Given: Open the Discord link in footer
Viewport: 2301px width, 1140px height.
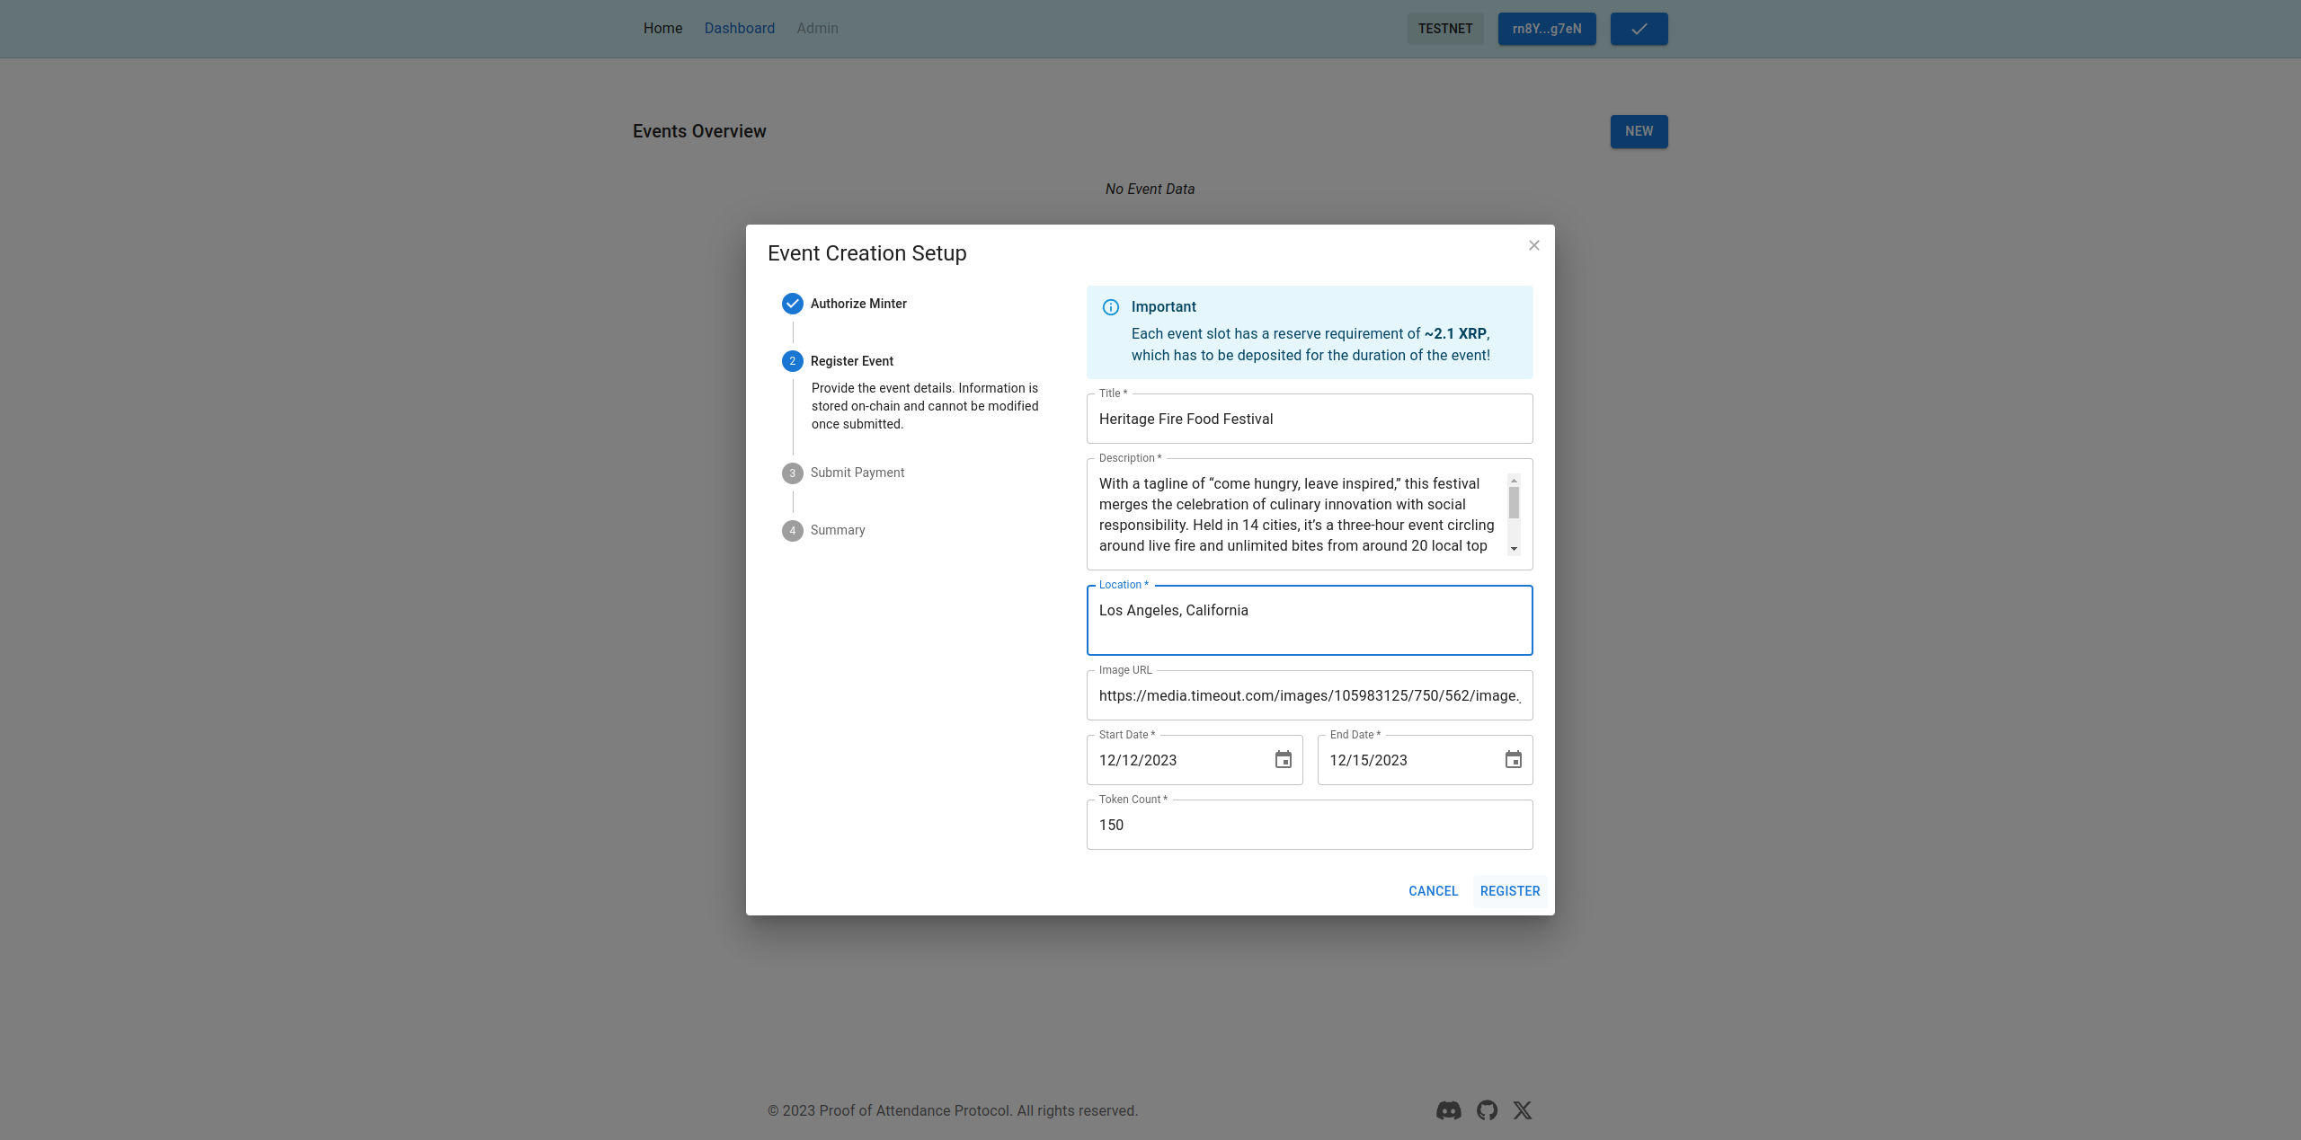Looking at the screenshot, I should coord(1449,1110).
